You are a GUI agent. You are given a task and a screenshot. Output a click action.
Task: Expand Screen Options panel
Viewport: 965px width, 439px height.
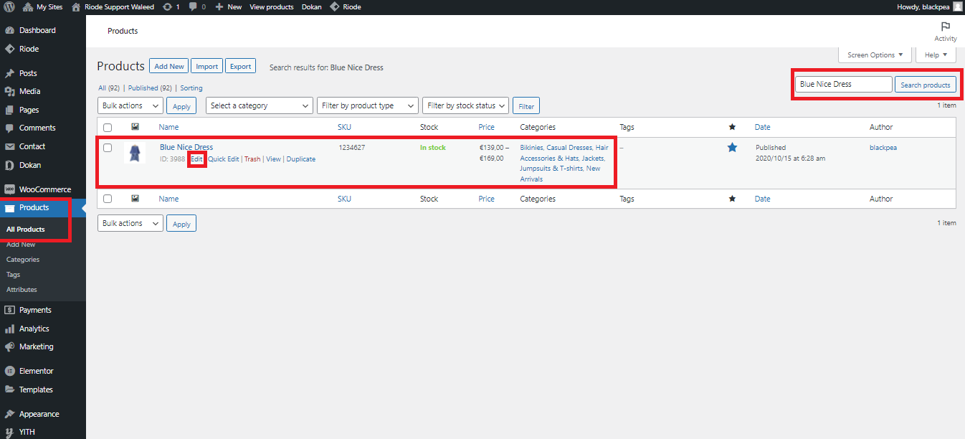click(875, 55)
